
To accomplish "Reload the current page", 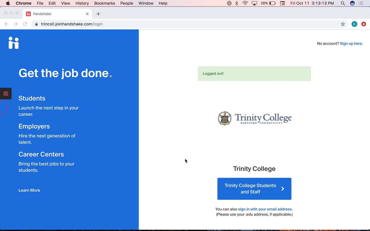I will 25,24.
